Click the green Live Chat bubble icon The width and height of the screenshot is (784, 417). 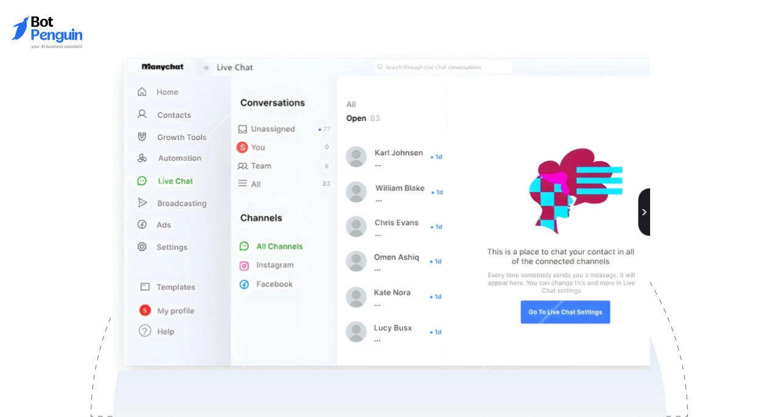click(142, 181)
